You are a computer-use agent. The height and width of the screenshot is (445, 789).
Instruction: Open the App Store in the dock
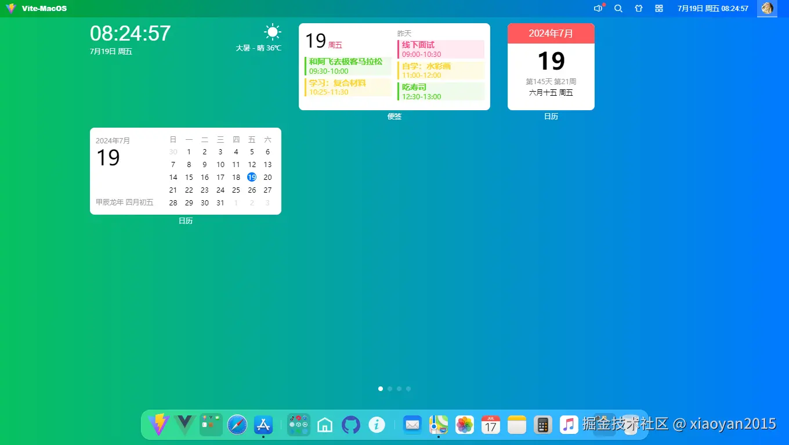pos(263,425)
